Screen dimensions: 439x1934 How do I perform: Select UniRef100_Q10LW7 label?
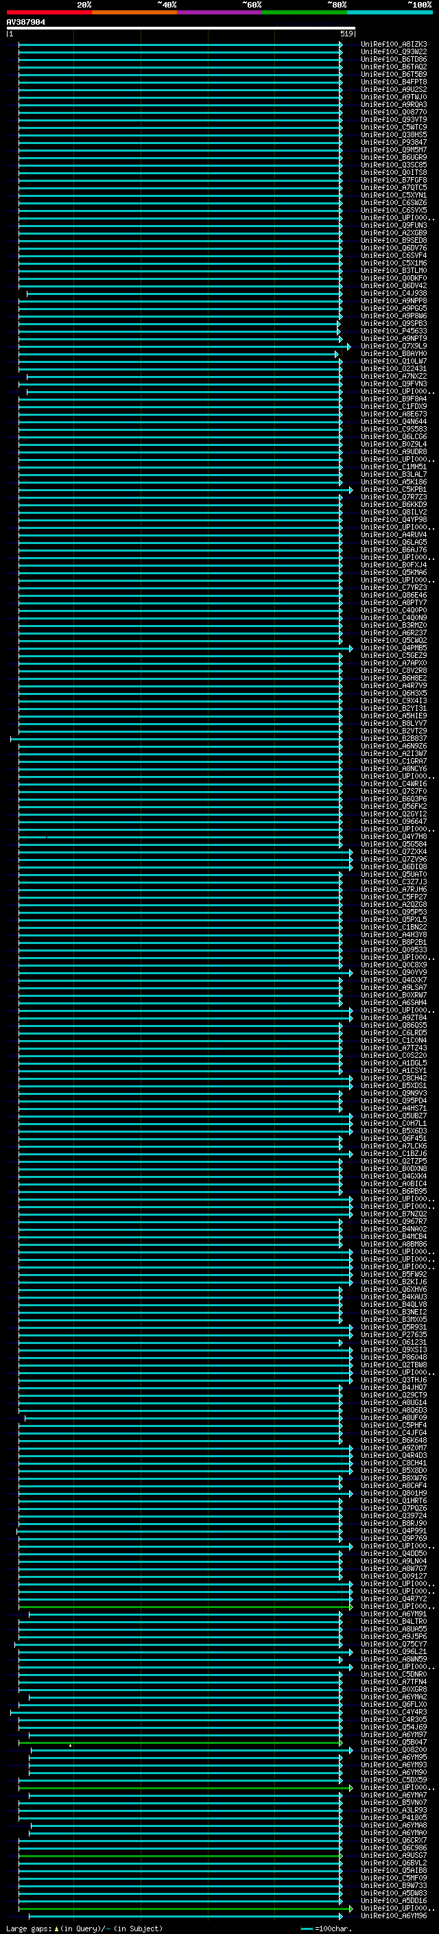pyautogui.click(x=394, y=361)
